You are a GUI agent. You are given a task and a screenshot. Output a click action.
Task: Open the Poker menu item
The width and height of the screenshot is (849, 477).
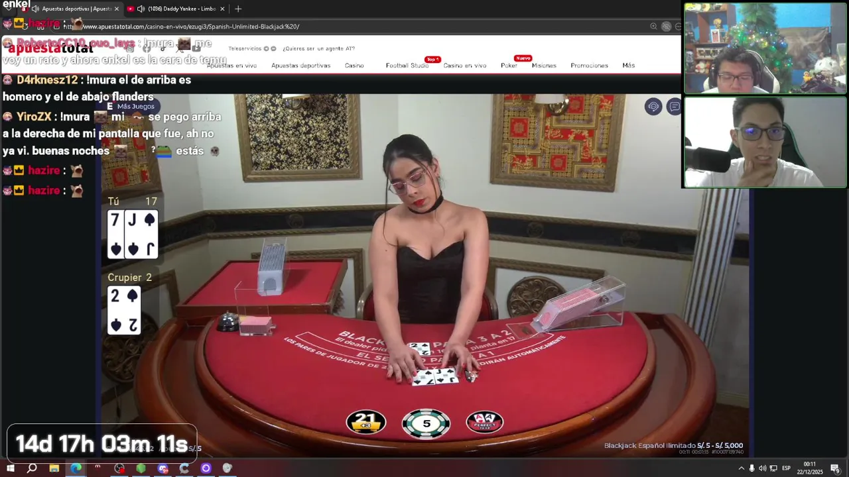[509, 66]
